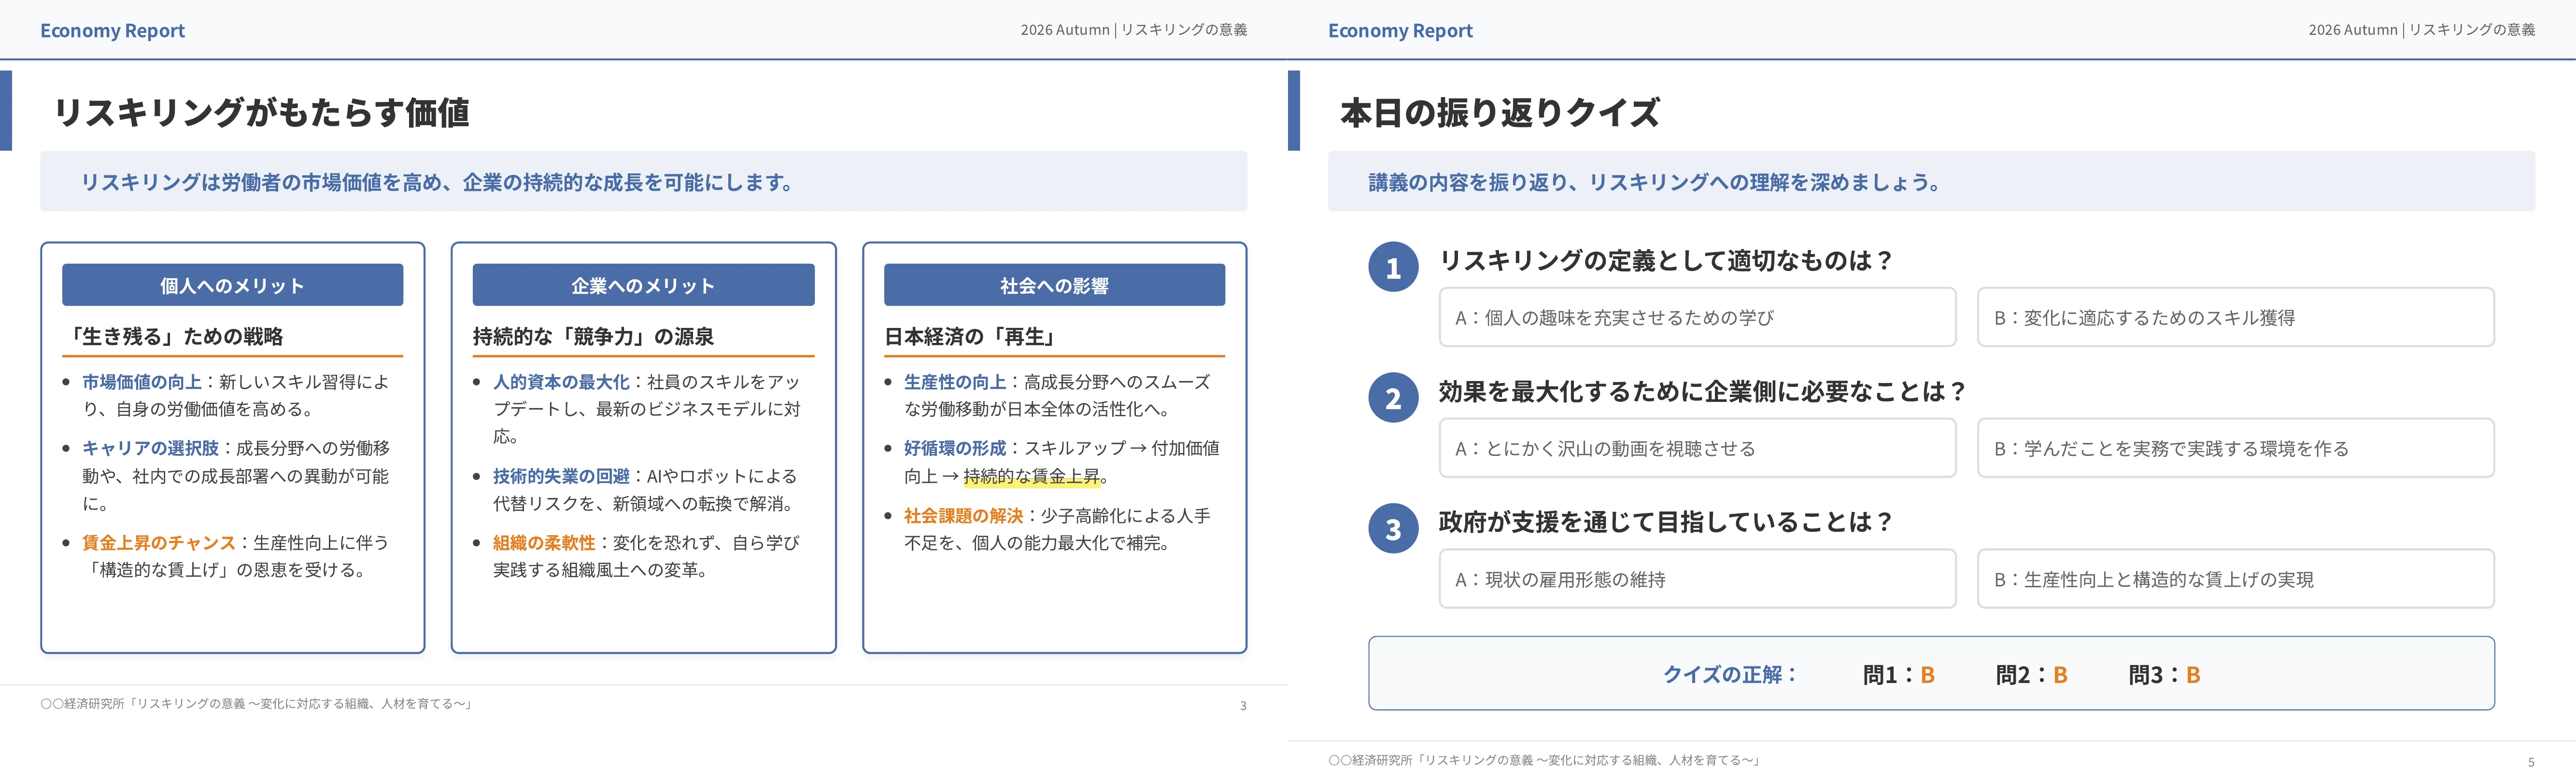Click the answer key entry '問2：B'

(x=2032, y=675)
